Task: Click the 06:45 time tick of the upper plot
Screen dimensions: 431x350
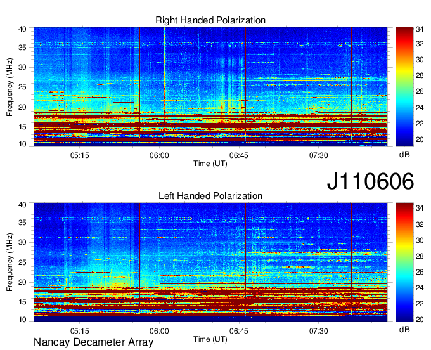Action: tap(238, 155)
